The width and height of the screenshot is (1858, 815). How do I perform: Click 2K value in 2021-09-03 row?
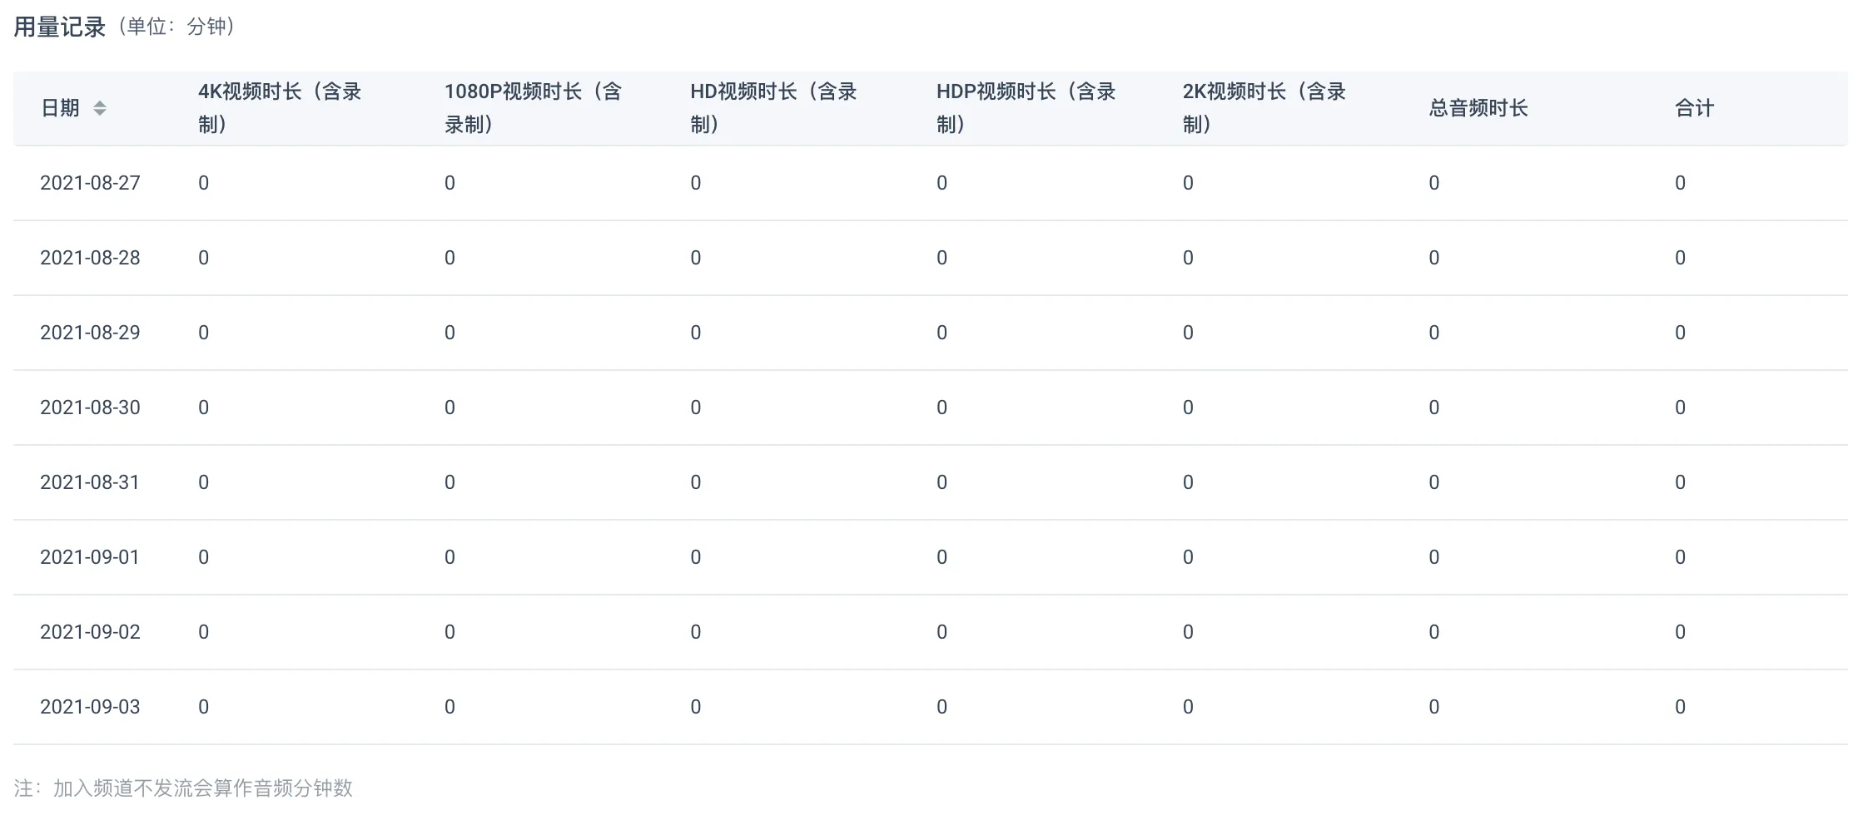coord(1188,707)
